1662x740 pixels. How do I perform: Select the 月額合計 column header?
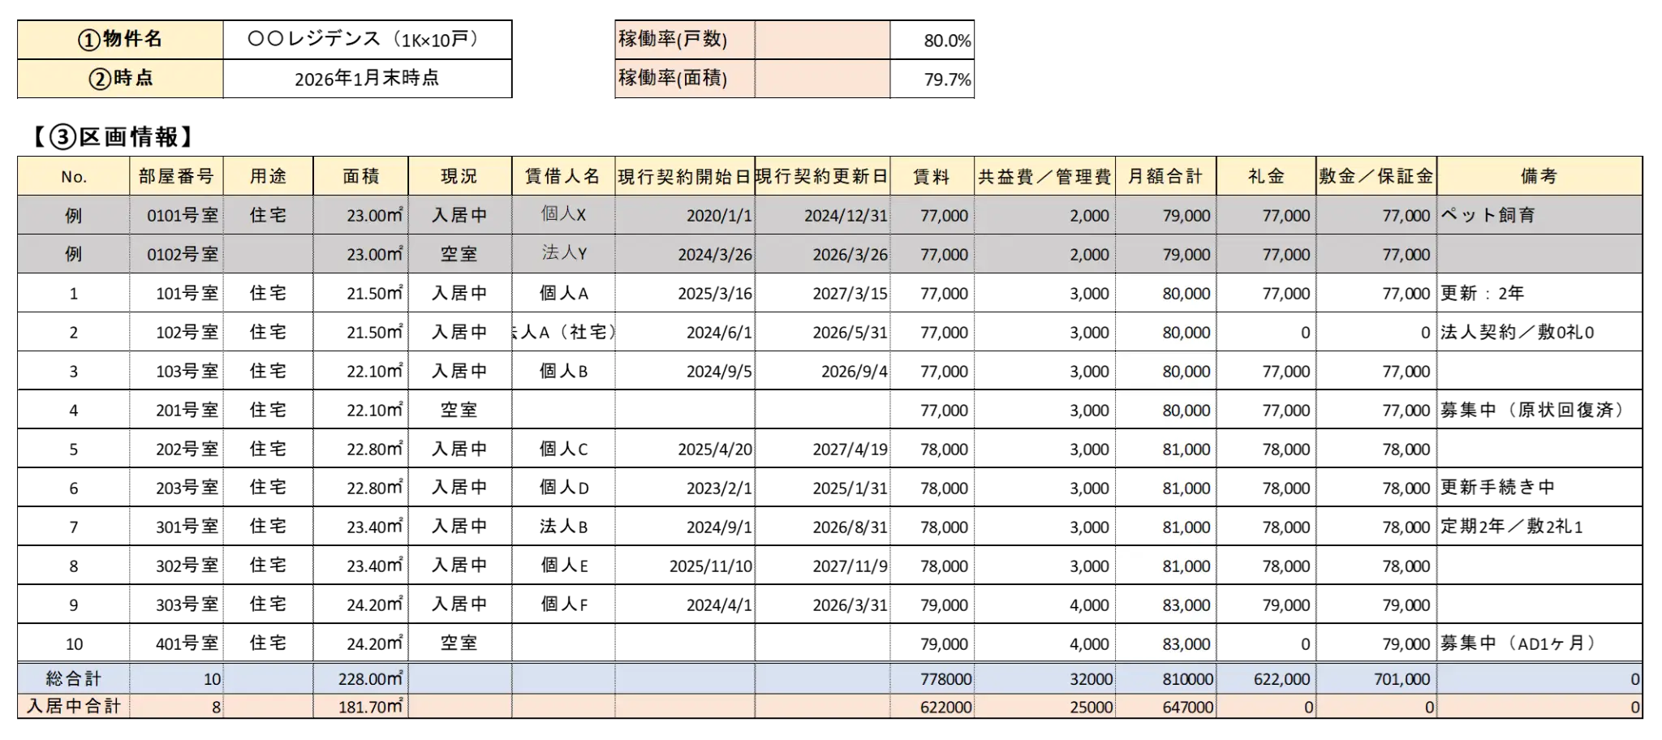click(x=1165, y=176)
